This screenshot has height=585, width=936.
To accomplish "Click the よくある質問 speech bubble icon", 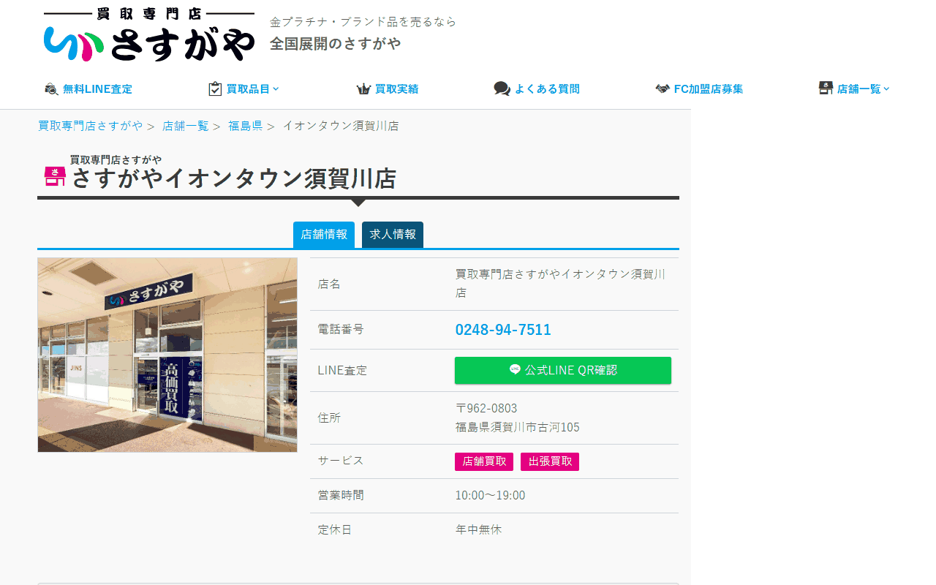I will tap(502, 89).
